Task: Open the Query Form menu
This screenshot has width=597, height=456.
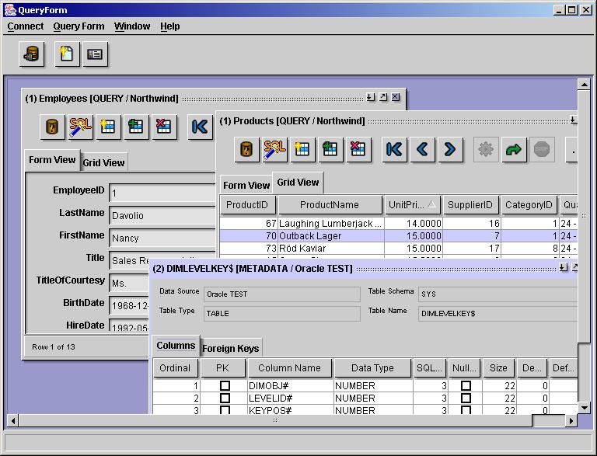Action: [79, 26]
